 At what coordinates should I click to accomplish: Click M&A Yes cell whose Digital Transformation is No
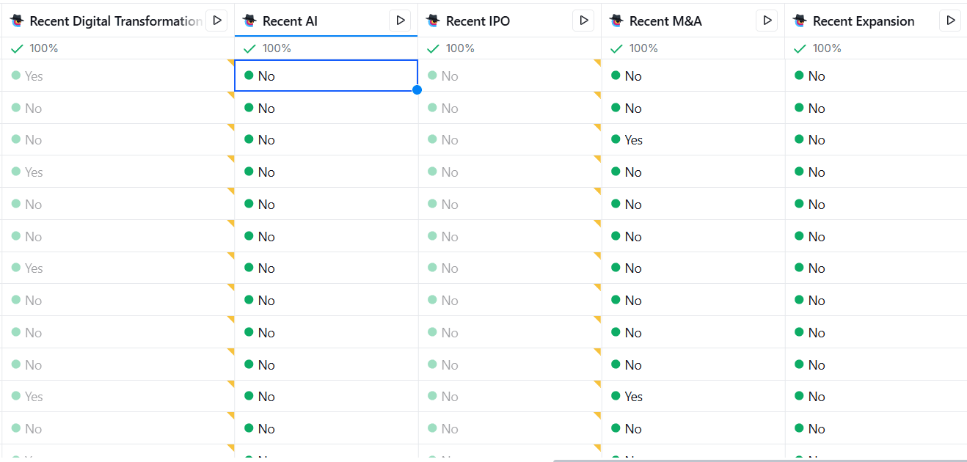coord(693,139)
